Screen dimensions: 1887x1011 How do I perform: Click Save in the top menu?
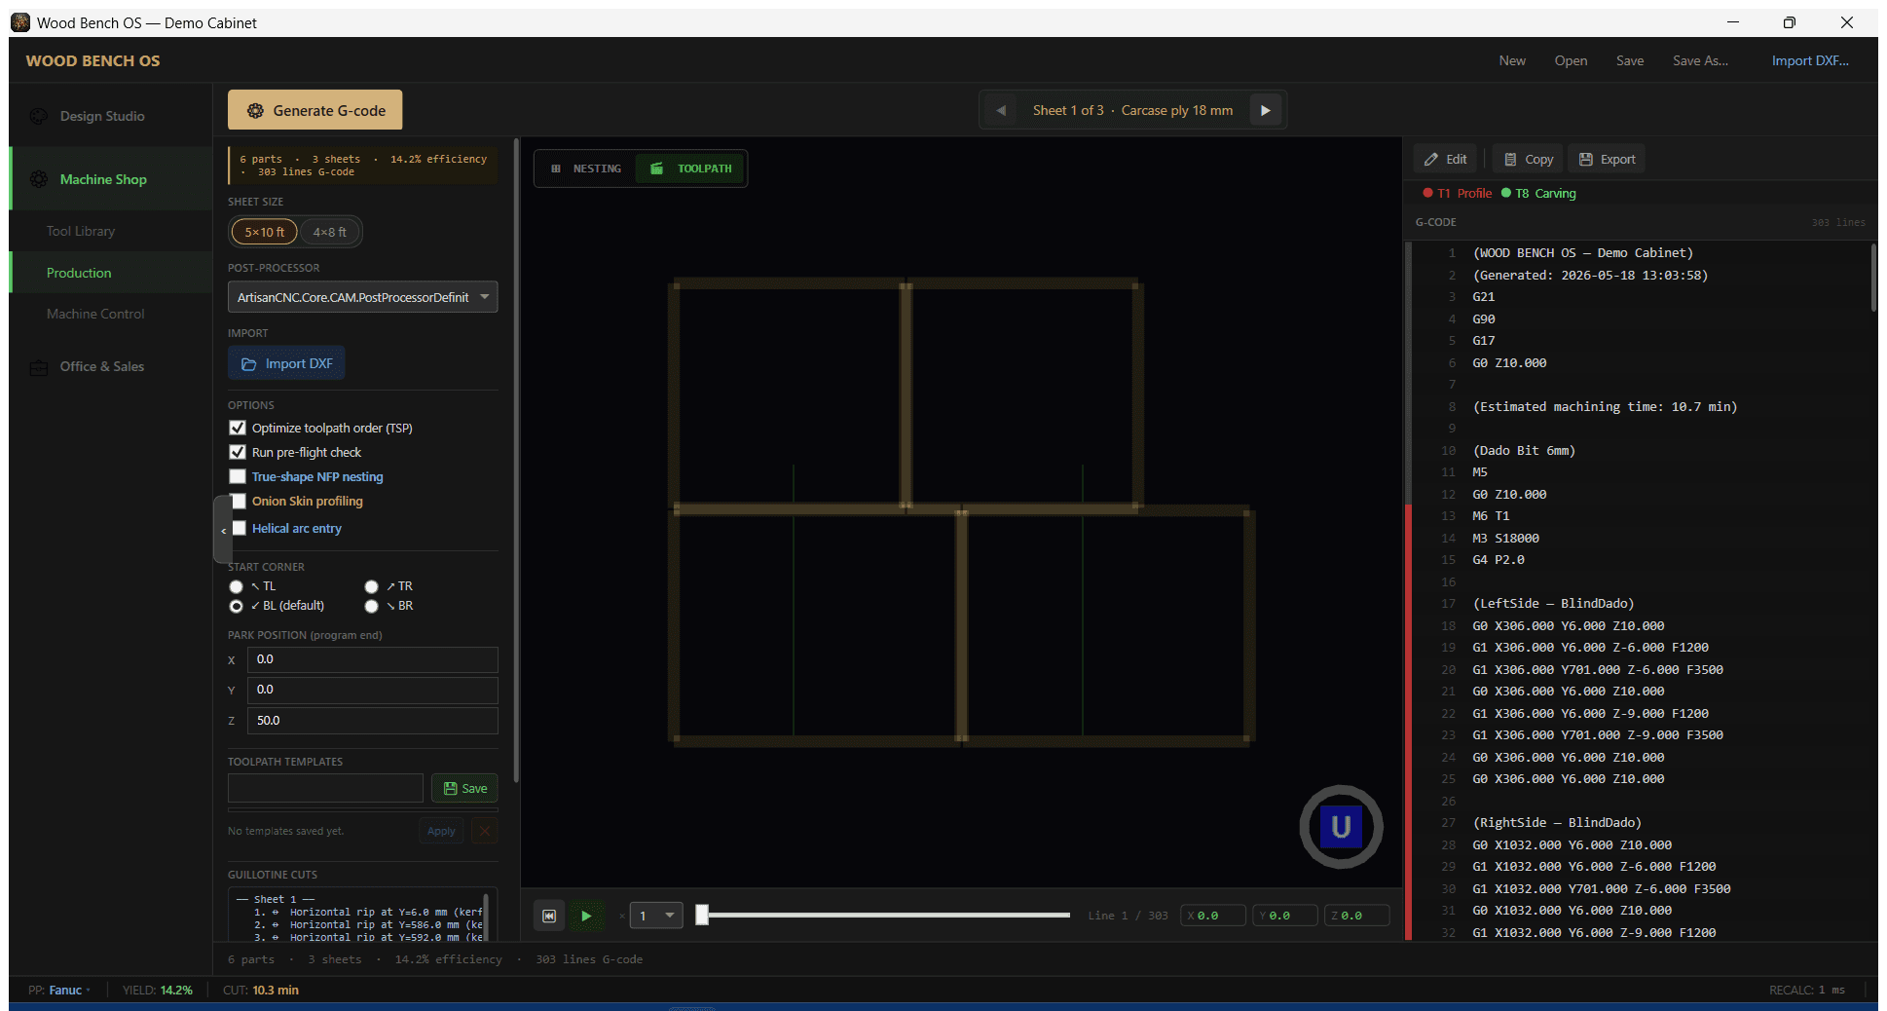click(1630, 60)
